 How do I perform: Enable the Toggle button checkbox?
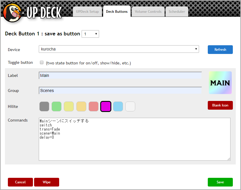[41, 62]
